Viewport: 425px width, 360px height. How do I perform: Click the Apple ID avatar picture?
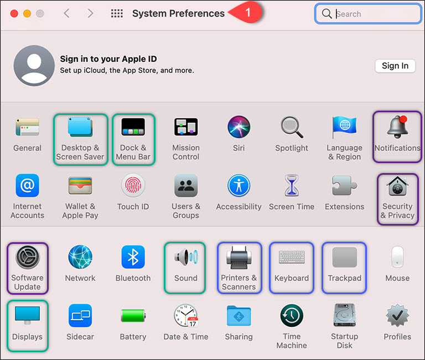[34, 66]
